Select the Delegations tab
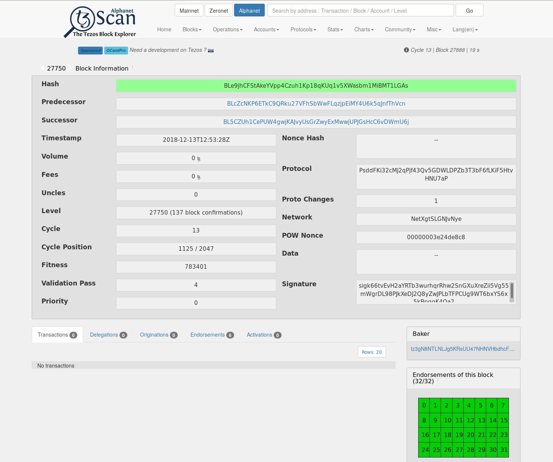The height and width of the screenshot is (462, 553). (x=108, y=335)
